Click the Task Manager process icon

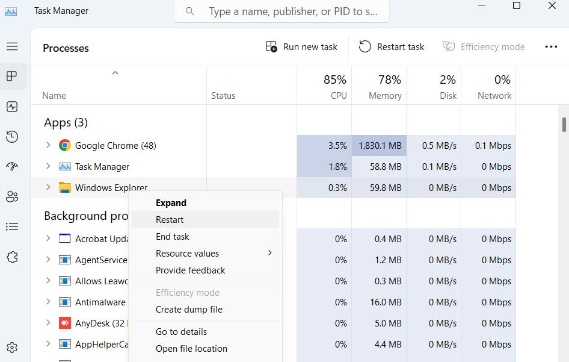click(x=64, y=166)
